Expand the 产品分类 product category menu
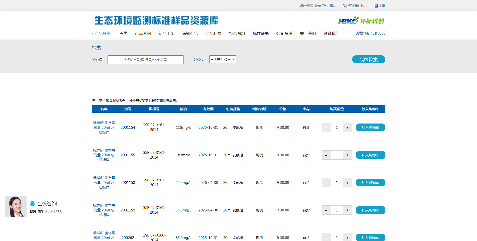477x241 pixels. tap(102, 34)
